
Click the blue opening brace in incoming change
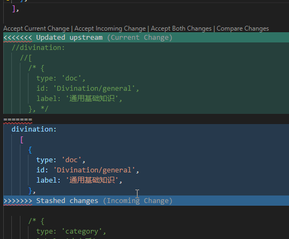point(30,150)
